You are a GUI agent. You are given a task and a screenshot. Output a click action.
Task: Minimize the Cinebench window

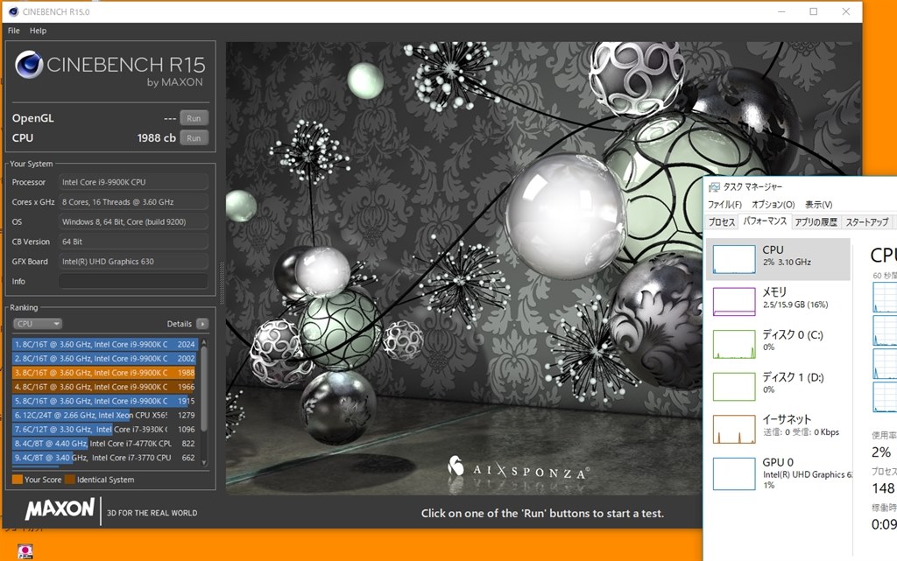coord(781,11)
